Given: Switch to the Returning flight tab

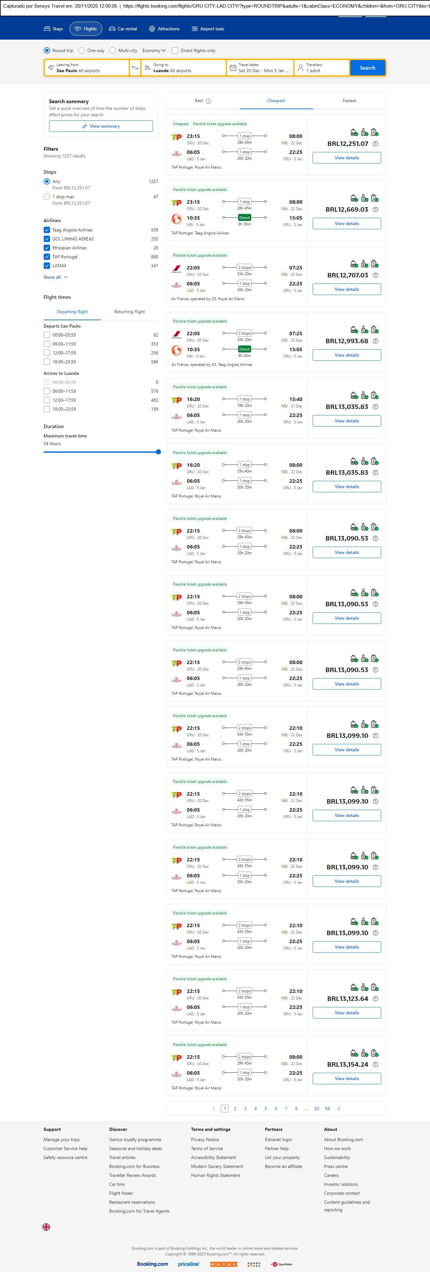Looking at the screenshot, I should 129,312.
